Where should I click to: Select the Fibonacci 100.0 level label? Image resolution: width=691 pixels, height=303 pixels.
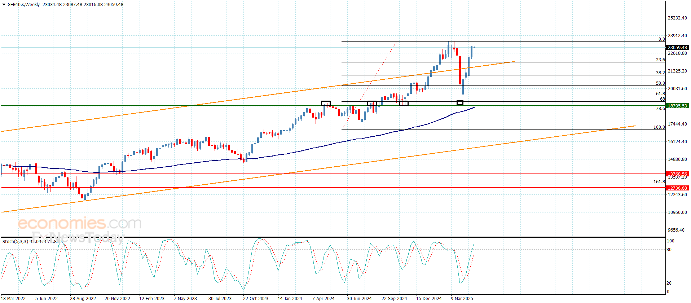659,127
